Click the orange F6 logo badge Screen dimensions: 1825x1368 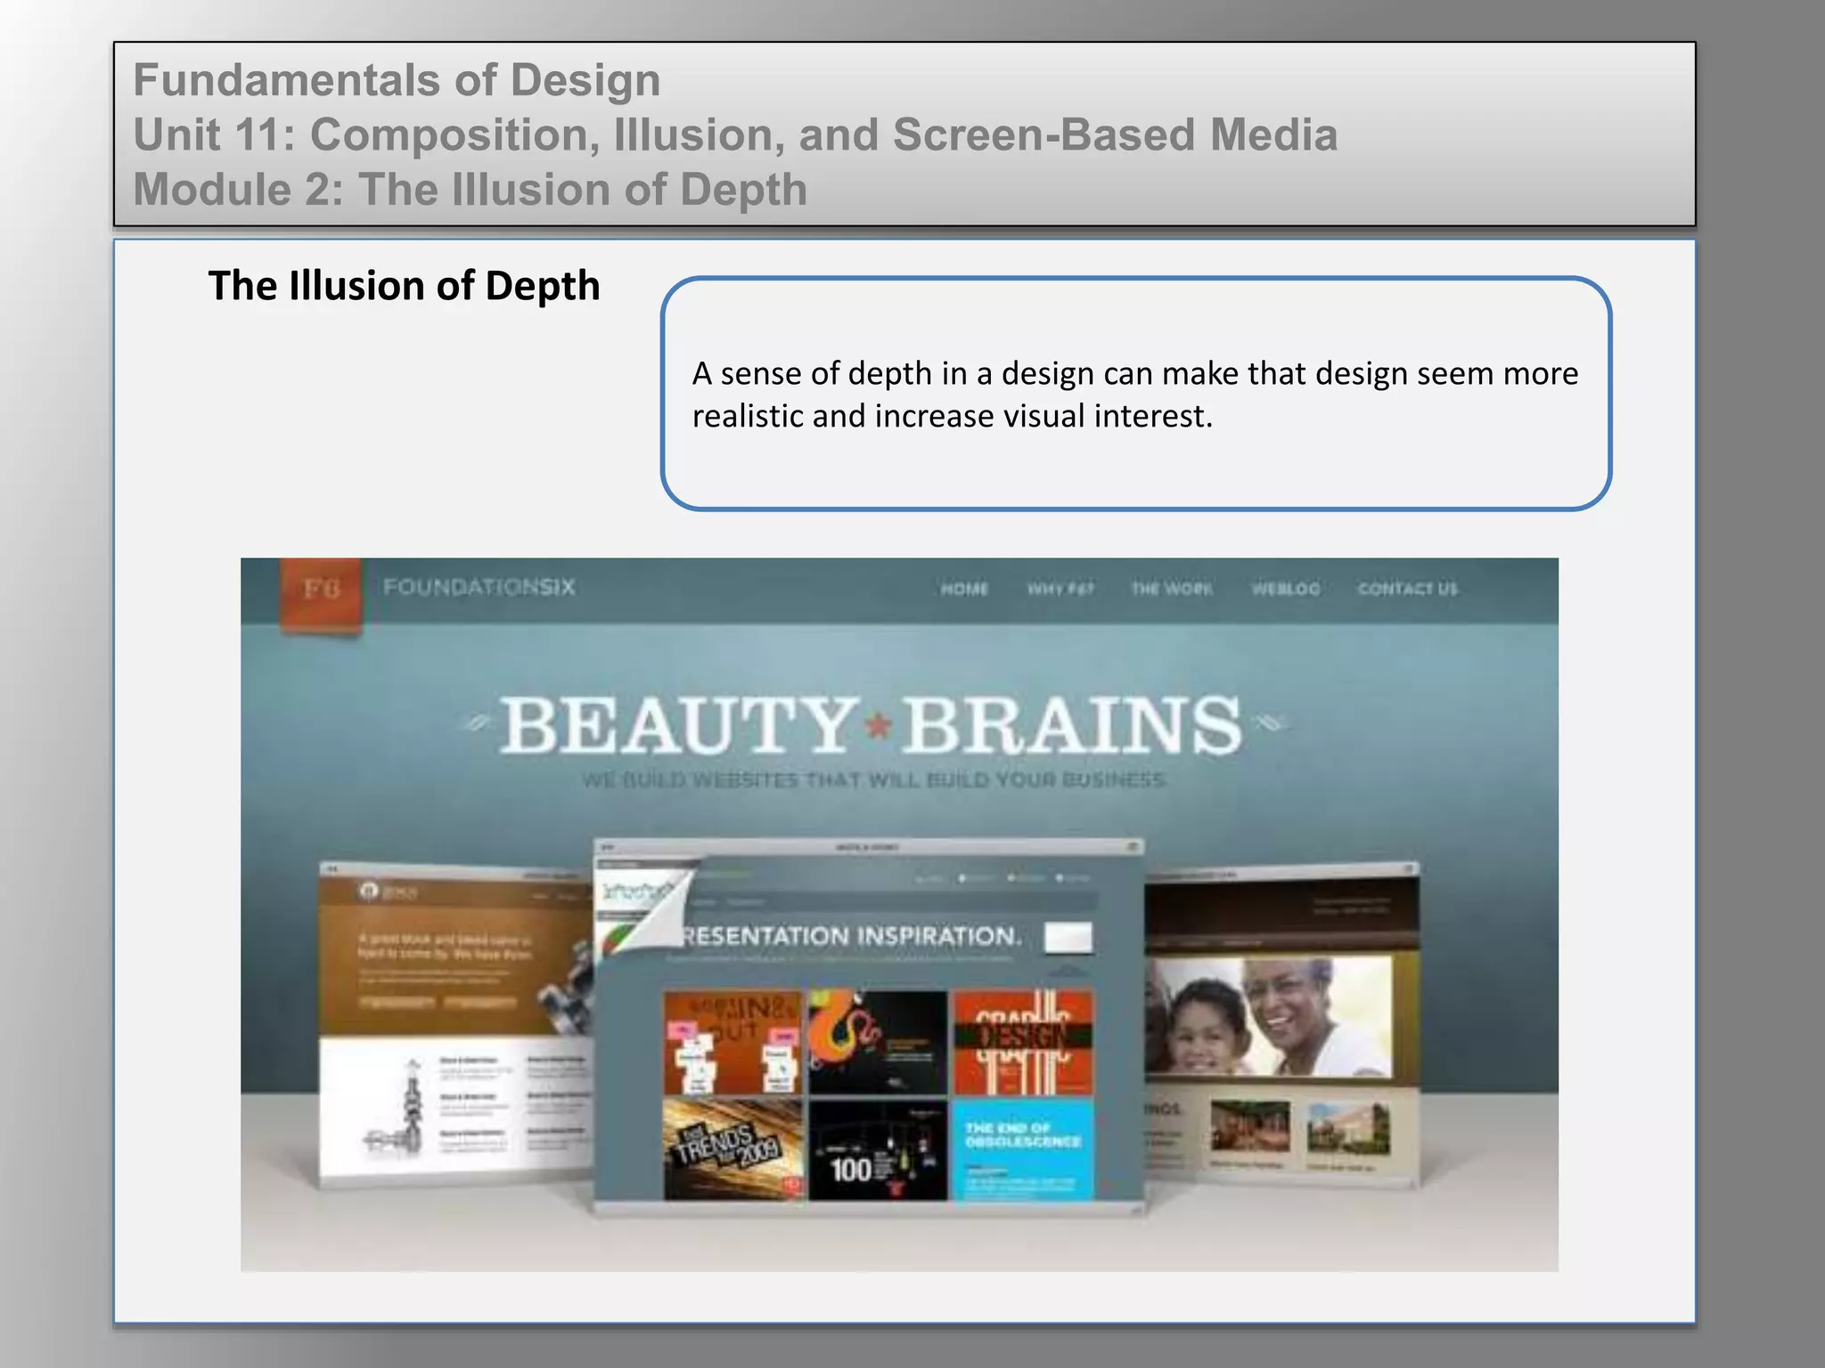click(321, 591)
